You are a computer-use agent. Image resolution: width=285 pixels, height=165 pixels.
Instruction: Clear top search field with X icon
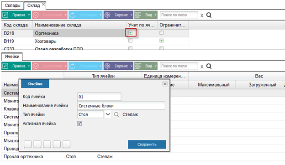pyautogui.click(x=202, y=15)
